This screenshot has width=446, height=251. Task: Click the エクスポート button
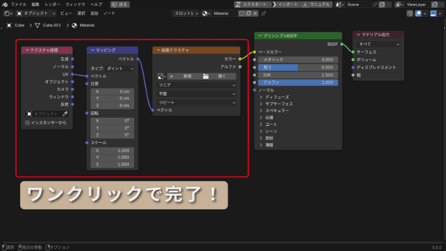(251, 4)
